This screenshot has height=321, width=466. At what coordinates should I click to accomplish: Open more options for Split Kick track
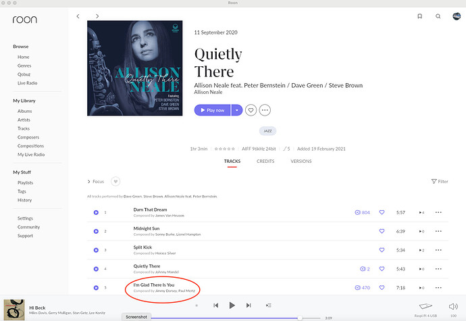coord(438,250)
